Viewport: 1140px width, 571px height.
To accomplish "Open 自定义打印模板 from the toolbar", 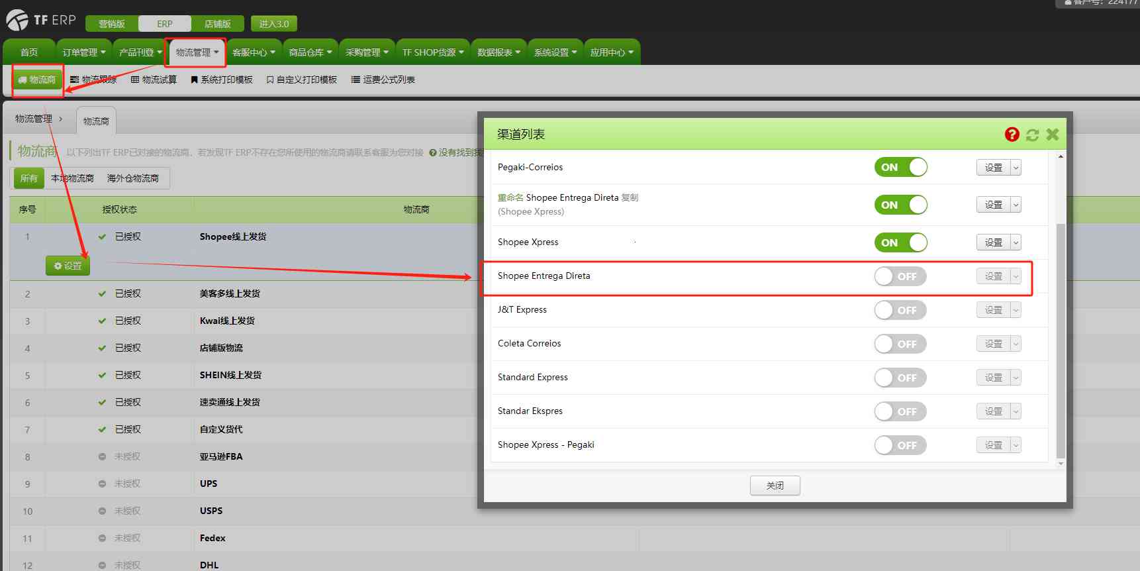I will pos(302,79).
